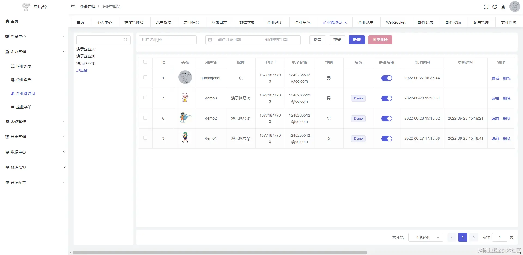The image size is (523, 255).
Task: Toggle the enabled switch for gumingchen
Action: (387, 78)
